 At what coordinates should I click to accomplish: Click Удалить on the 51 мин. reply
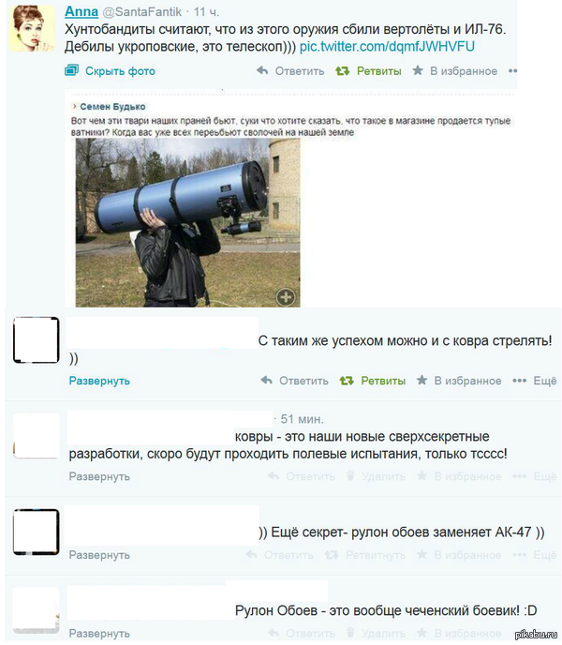377,476
